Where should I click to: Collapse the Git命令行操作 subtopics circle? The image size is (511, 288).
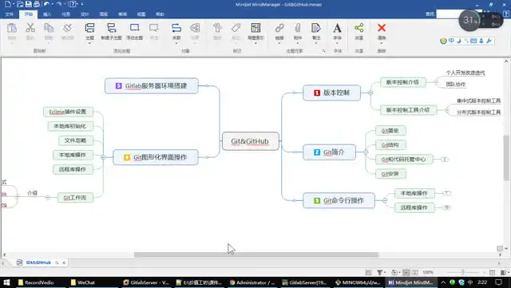pyautogui.click(x=385, y=200)
